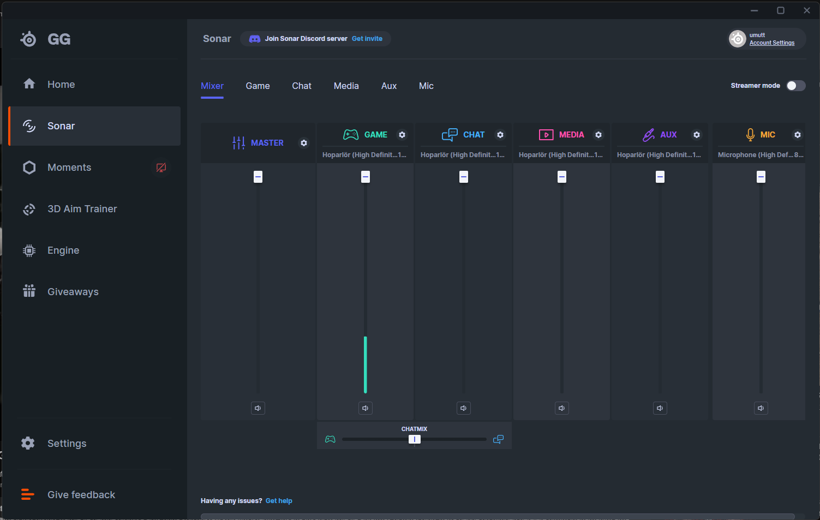820x520 pixels.
Task: Mute the MIC channel
Action: click(x=761, y=408)
